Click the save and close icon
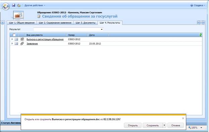209x132 pixels. pos(19,5)
